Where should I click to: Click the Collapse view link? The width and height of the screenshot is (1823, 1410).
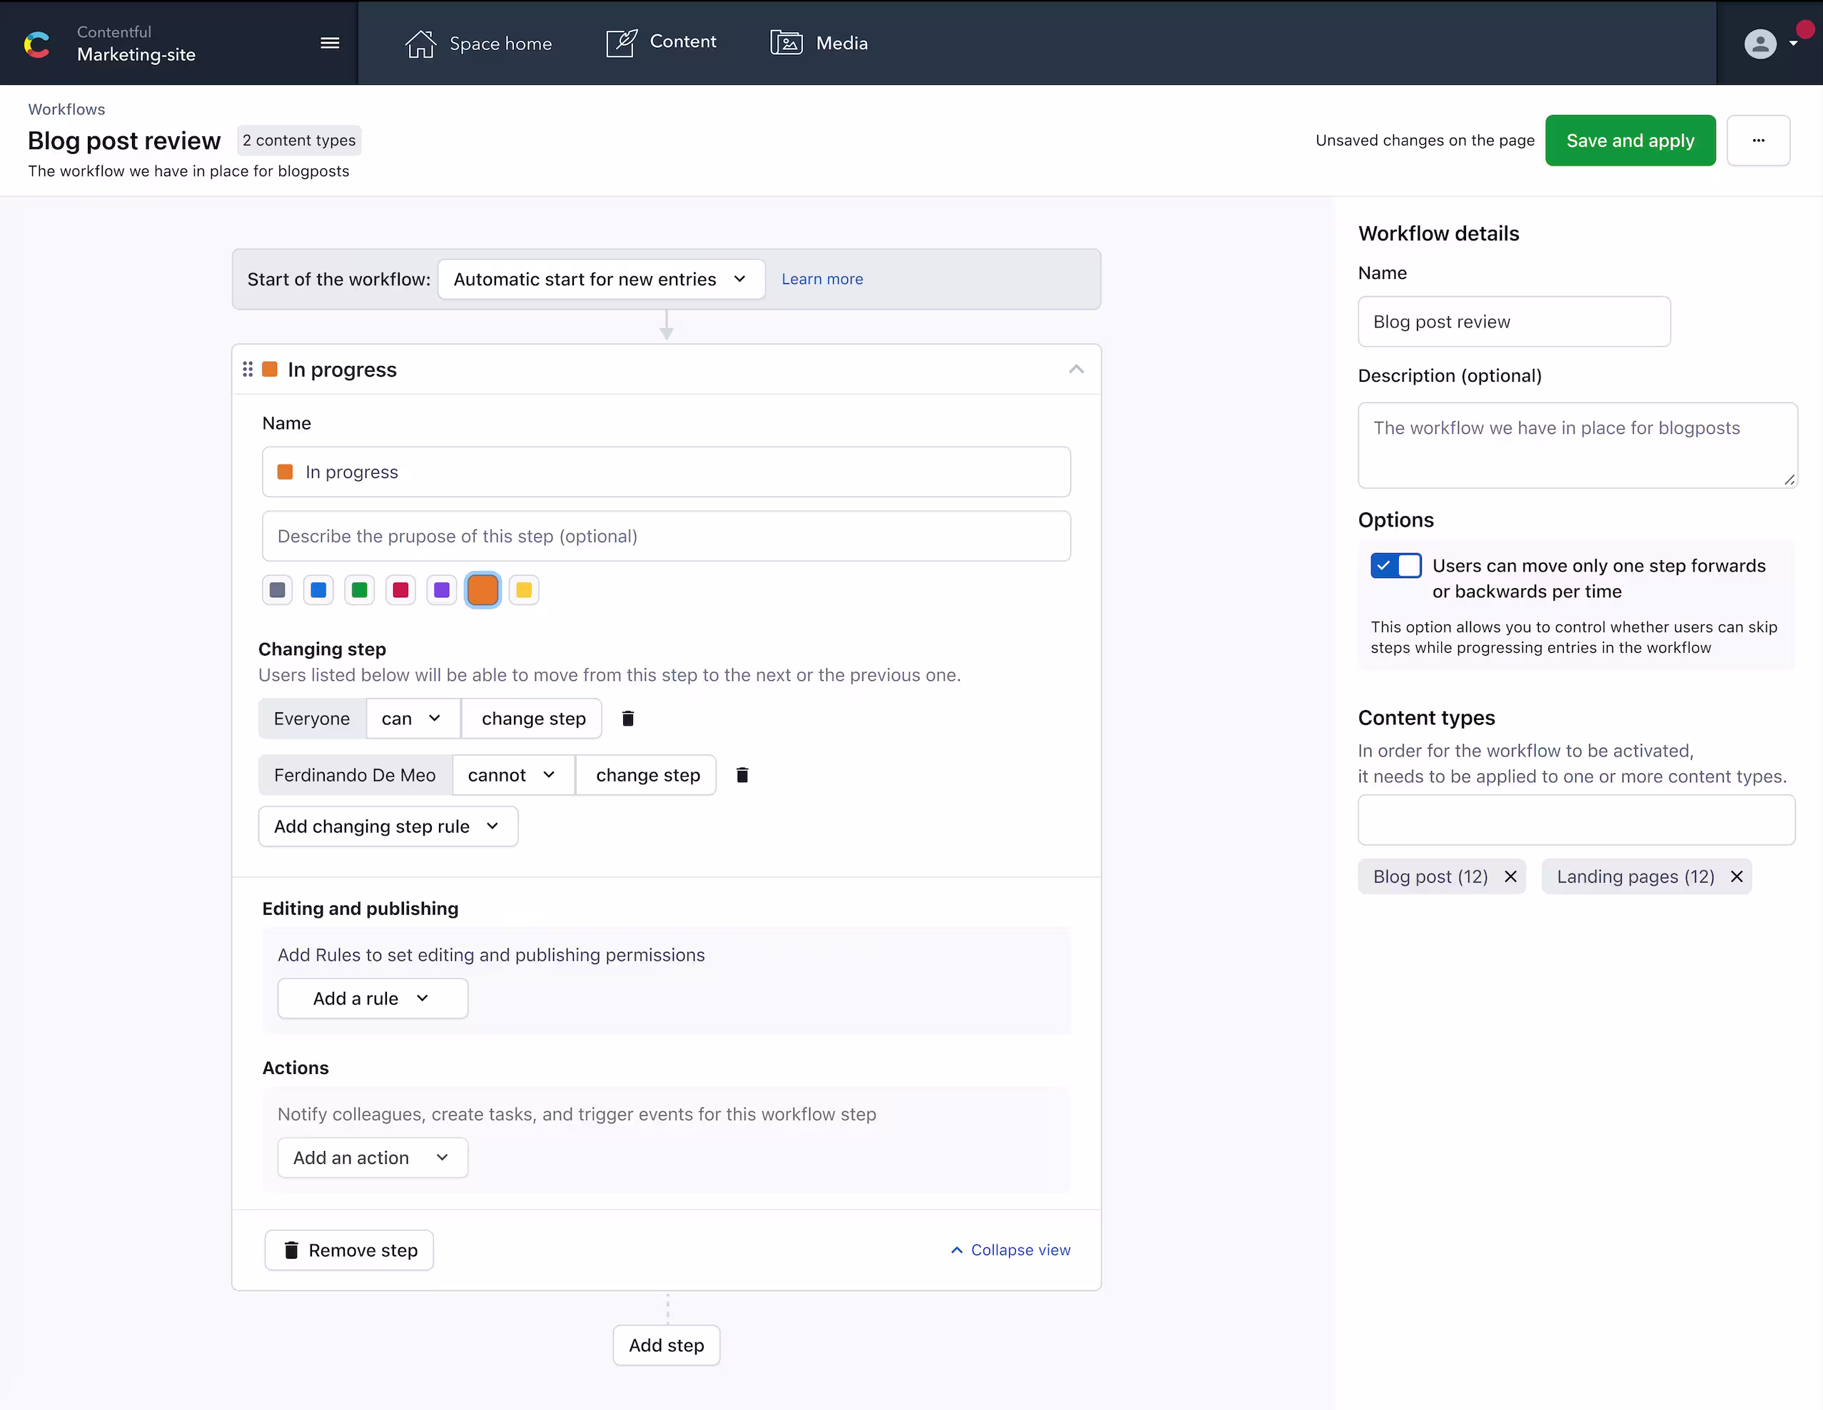[x=1010, y=1250]
